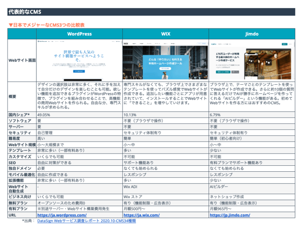Image resolution: width=302 pixels, height=226 pixels.
Task: Select the 'Wix ストア' cell
Action: 133,197
